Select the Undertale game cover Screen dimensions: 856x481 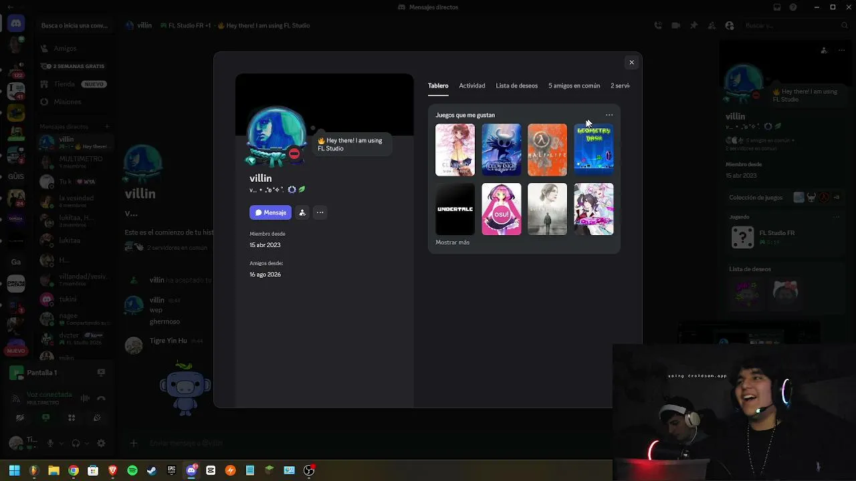pyautogui.click(x=455, y=209)
